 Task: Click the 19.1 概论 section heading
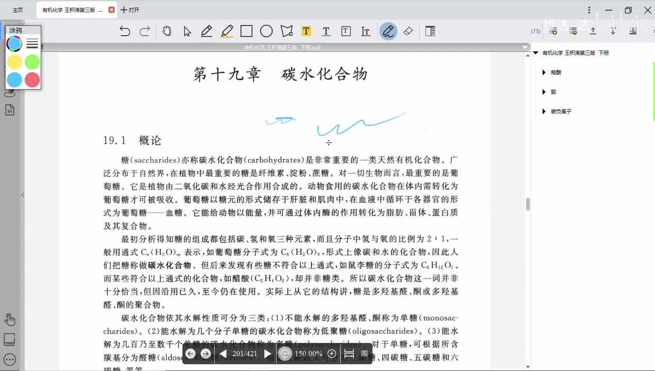132,140
